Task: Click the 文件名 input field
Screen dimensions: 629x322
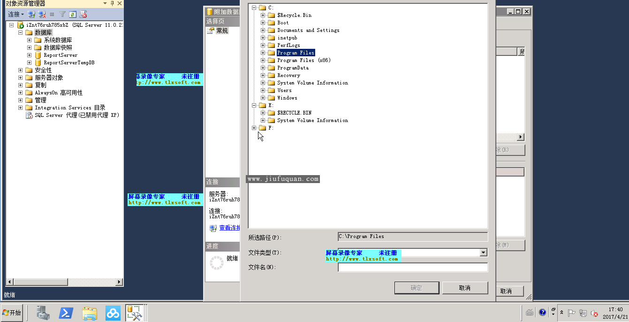Action: [412, 268]
